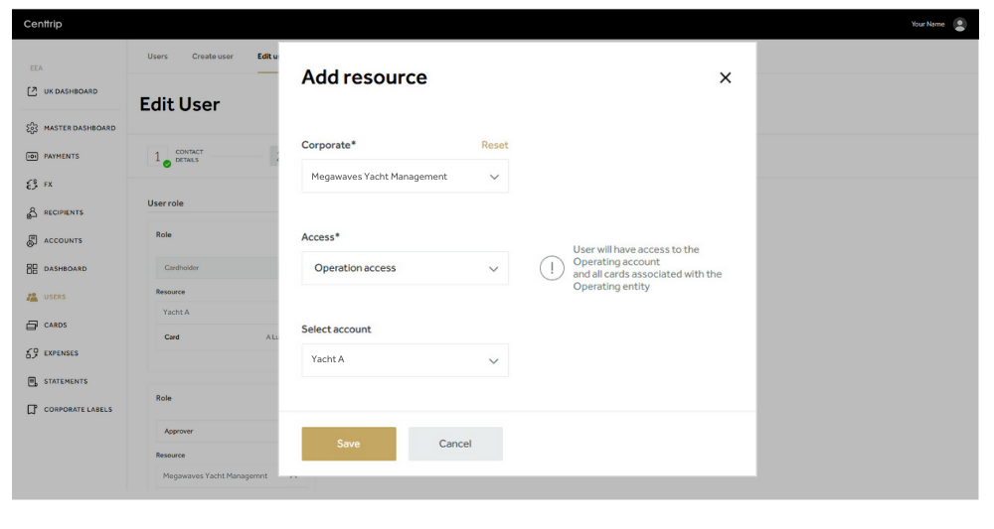This screenshot has height=529, width=994.
Task: Click the info exclamation icon beside Access
Action: (552, 268)
